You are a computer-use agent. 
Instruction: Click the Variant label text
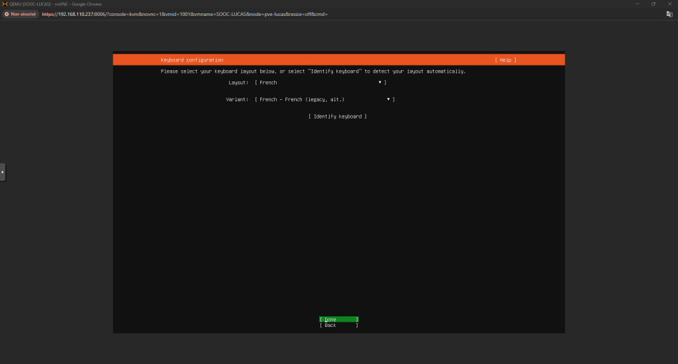coord(237,99)
